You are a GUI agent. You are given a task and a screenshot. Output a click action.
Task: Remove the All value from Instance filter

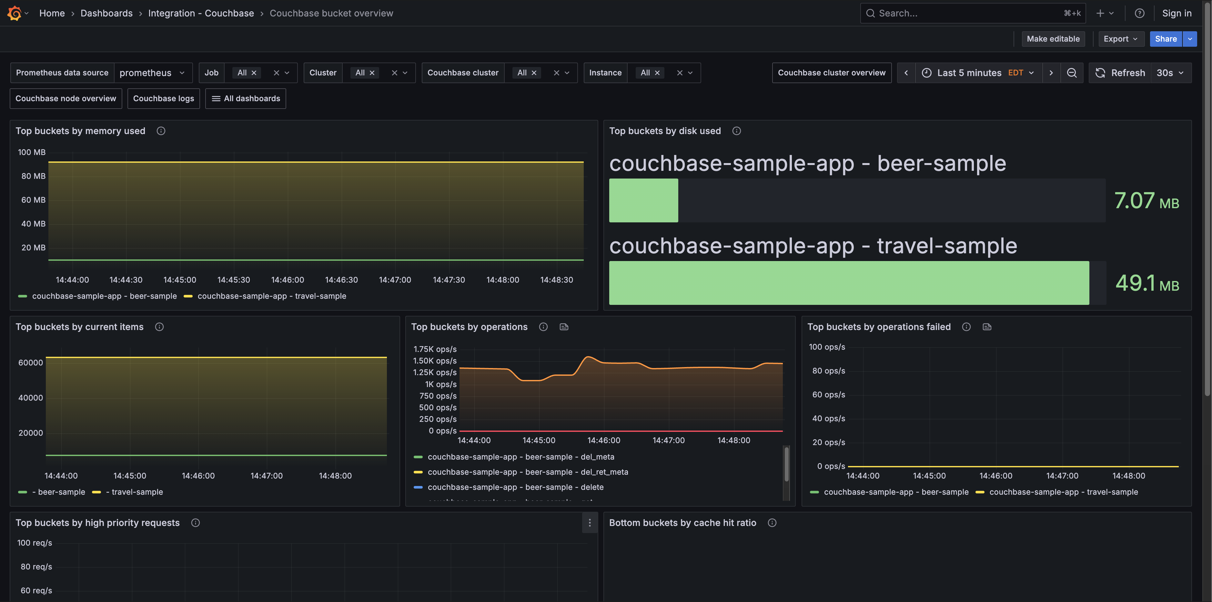[x=657, y=73]
